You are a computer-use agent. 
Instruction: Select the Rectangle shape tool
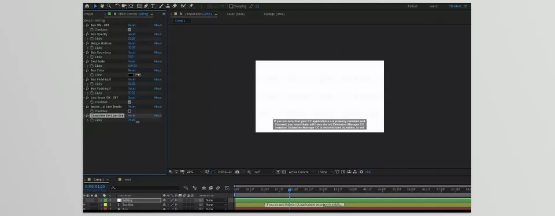(139, 6)
